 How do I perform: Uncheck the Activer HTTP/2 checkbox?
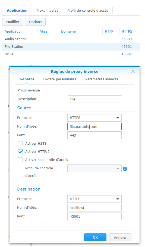click(20, 152)
